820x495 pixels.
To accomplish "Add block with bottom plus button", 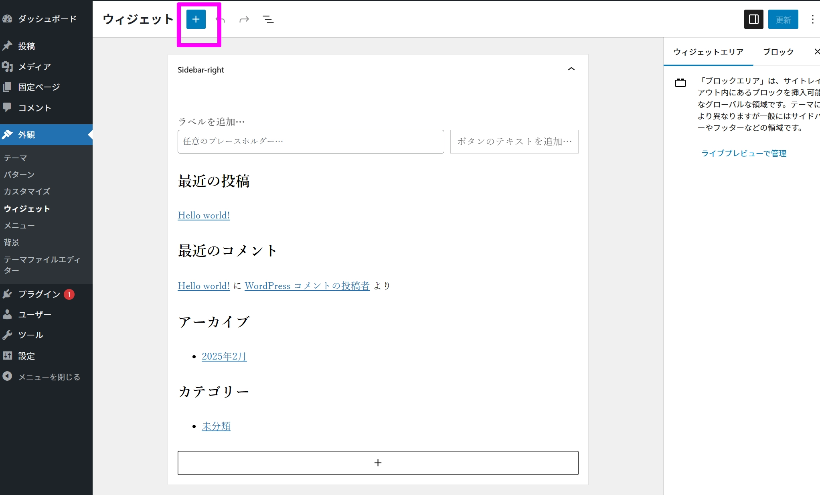I will [x=378, y=463].
